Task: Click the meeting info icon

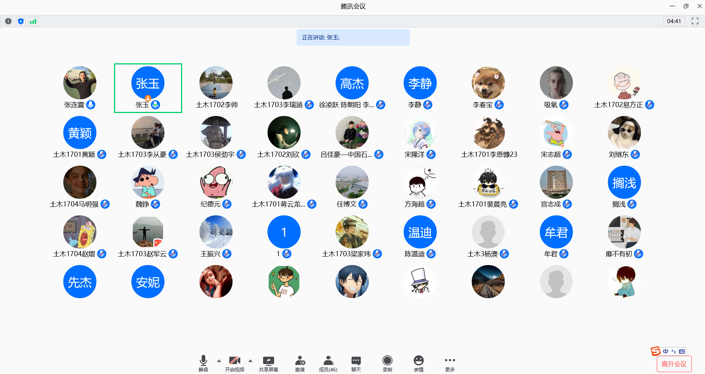Action: tap(8, 21)
